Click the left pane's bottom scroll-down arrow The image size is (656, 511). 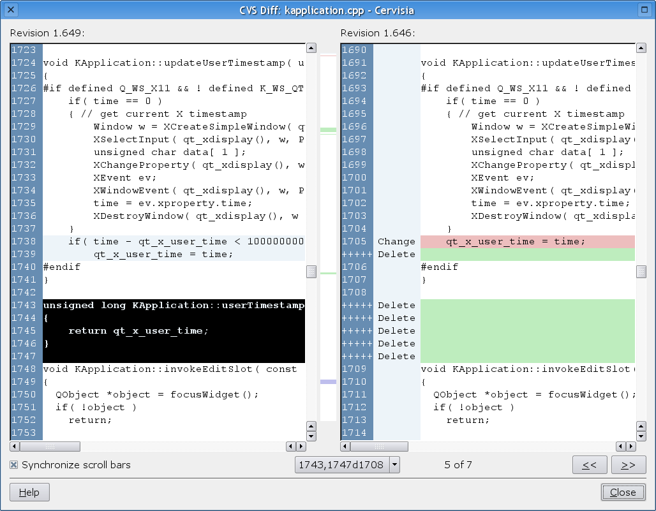coord(311,436)
